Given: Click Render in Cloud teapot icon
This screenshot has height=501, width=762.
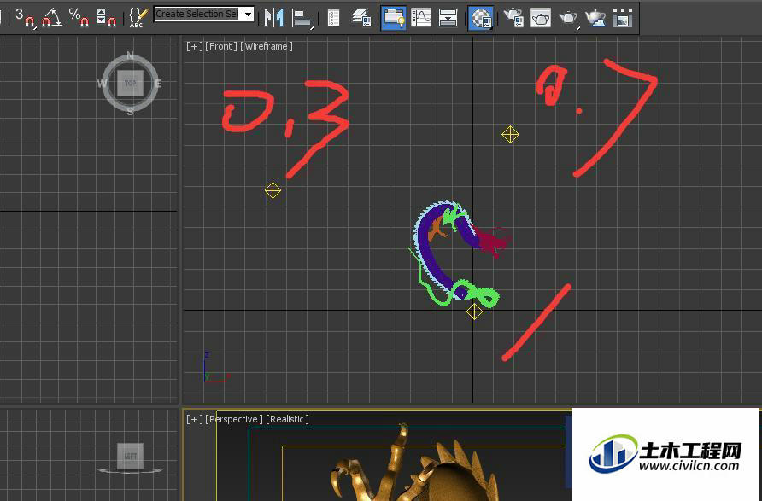Looking at the screenshot, I should pyautogui.click(x=595, y=18).
